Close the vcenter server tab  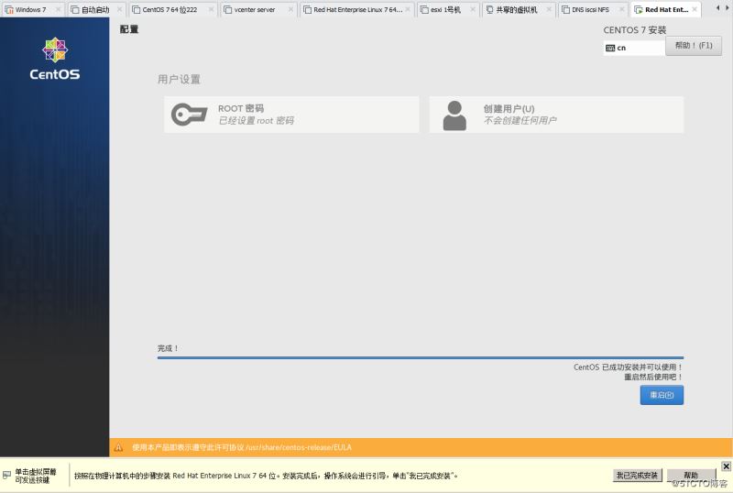[290, 9]
